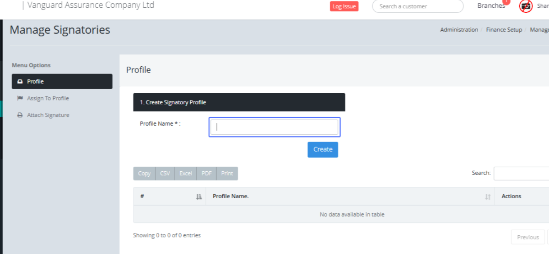549x254 pixels.
Task: Copy table data with Copy button
Action: pyautogui.click(x=144, y=174)
